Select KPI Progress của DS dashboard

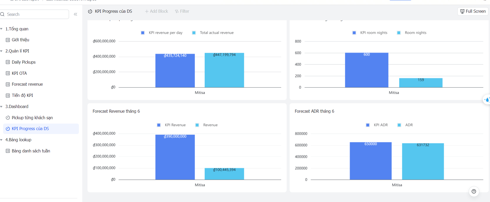tap(41, 129)
